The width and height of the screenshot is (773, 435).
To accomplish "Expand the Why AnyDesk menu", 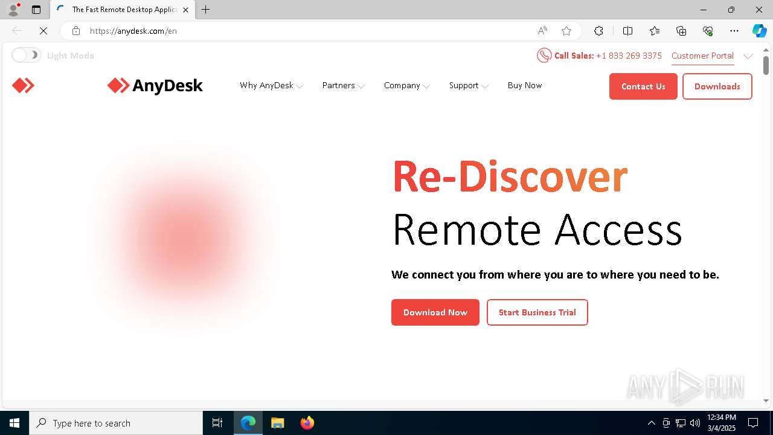I will coord(271,86).
